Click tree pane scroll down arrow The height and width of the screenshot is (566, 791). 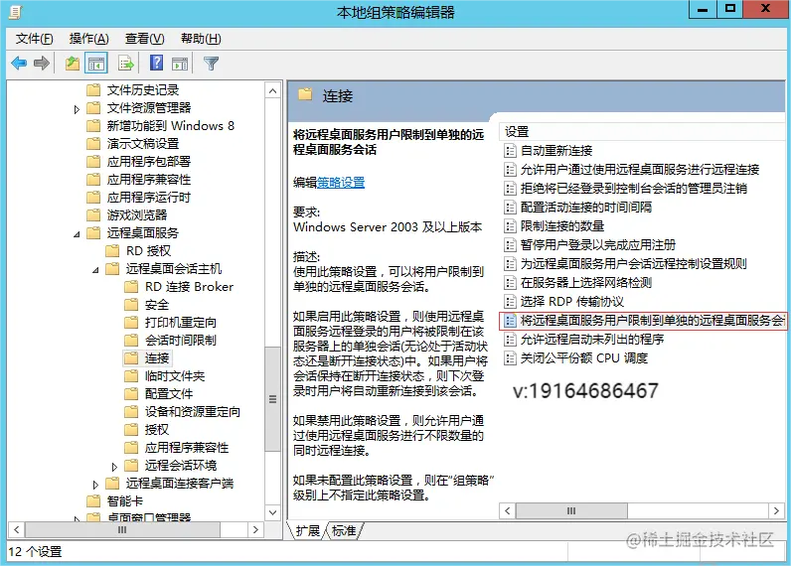coord(272,512)
